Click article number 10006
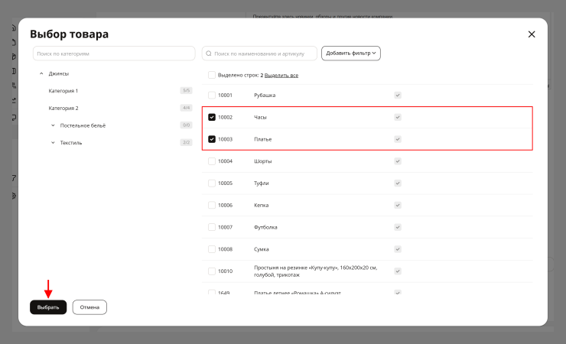The image size is (566, 344). tap(225, 205)
